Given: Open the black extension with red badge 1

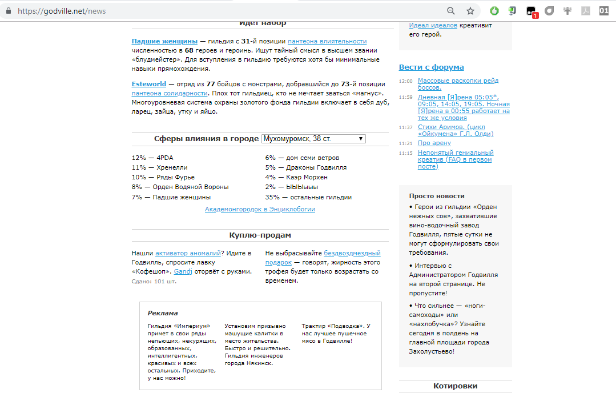Looking at the screenshot, I should click(x=531, y=11).
